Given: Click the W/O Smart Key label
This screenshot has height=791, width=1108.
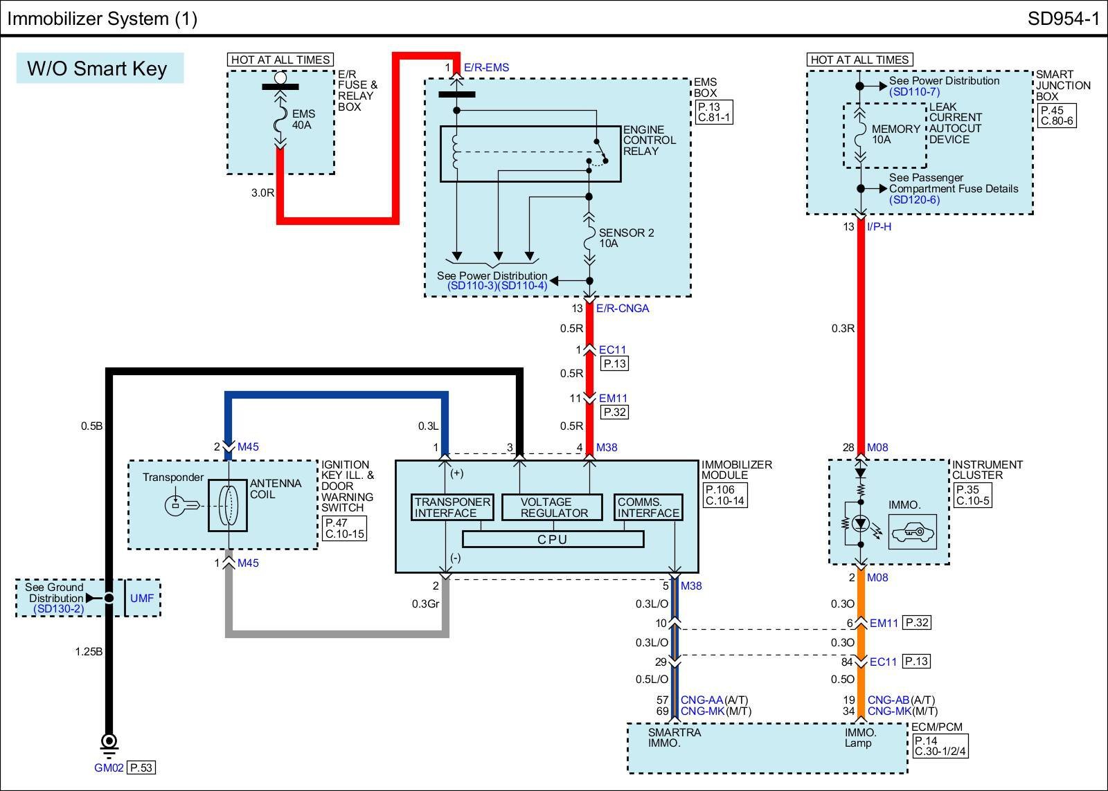Looking at the screenshot, I should [98, 69].
